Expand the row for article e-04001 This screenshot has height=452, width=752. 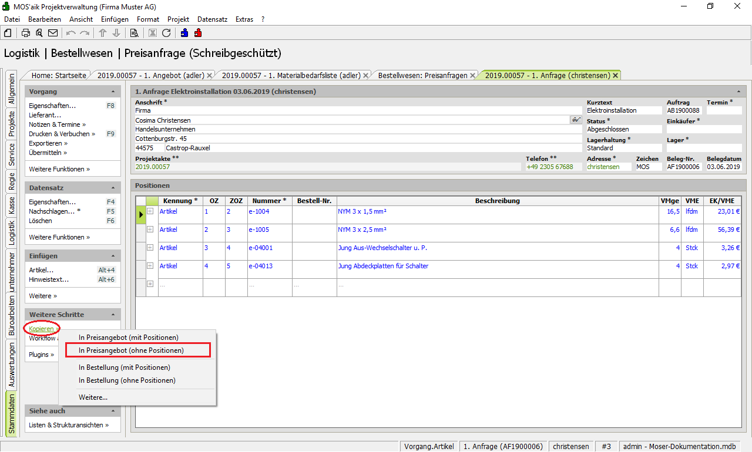pos(150,248)
